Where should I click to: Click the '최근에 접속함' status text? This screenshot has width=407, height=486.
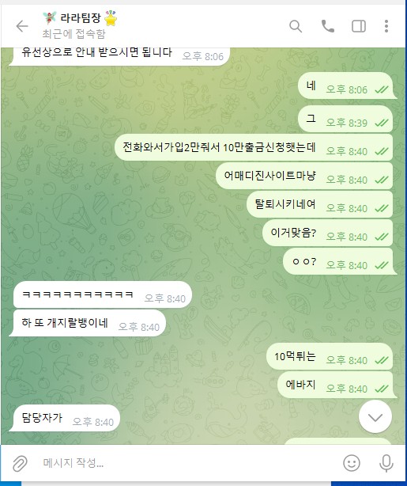click(x=73, y=34)
